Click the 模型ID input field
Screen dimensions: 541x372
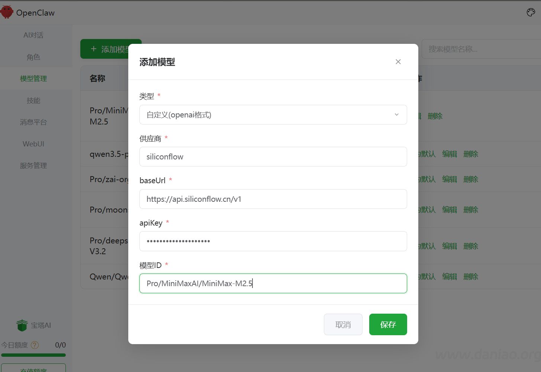point(273,284)
